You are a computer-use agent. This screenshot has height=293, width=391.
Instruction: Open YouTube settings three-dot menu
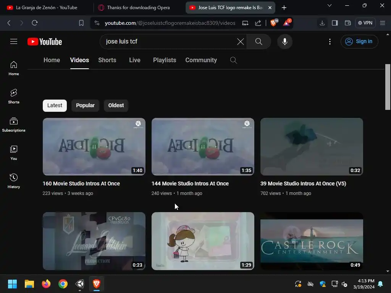point(330,42)
